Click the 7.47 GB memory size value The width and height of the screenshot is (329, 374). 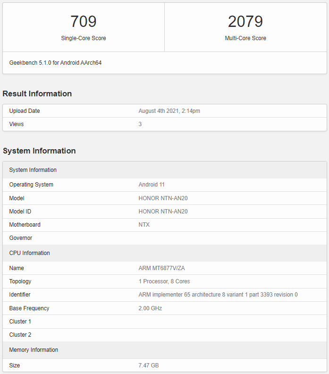click(x=149, y=365)
